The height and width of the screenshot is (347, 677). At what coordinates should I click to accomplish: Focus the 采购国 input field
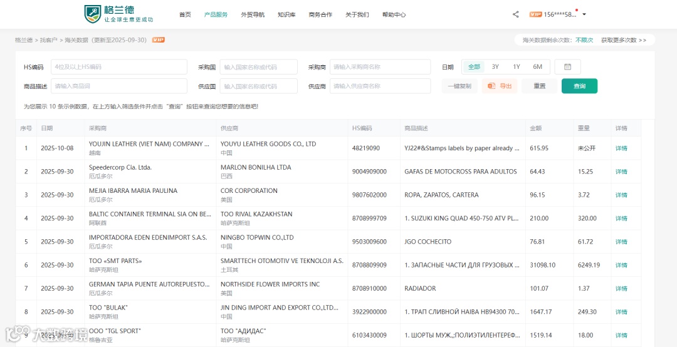coord(259,67)
